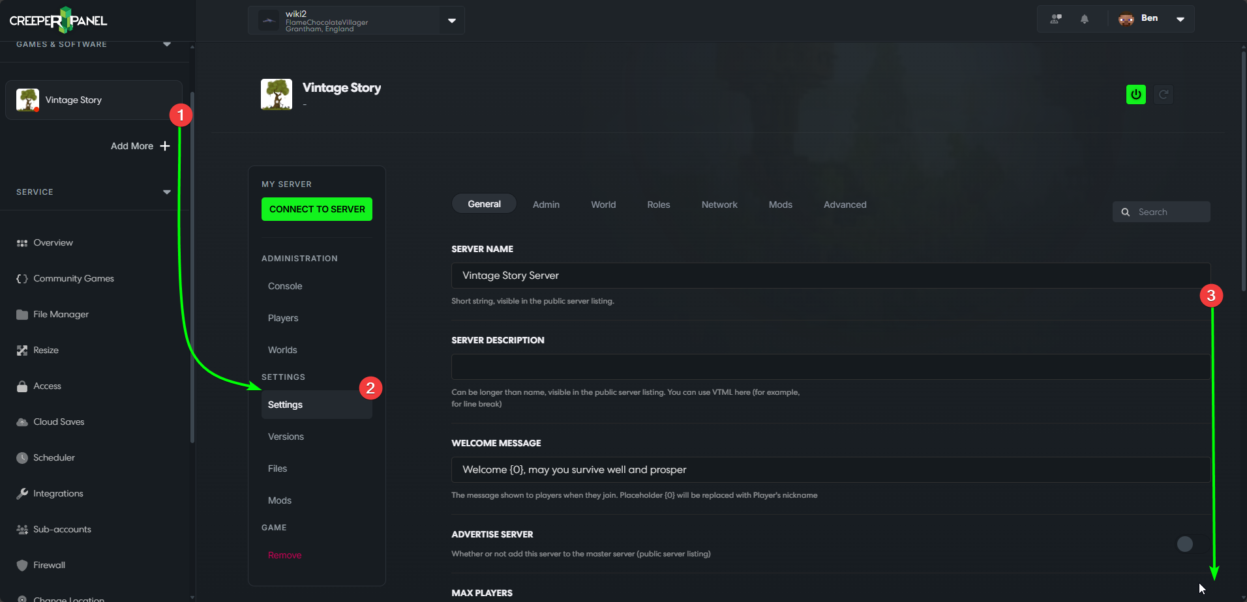
Task: Click the red Remove link
Action: tap(284, 555)
